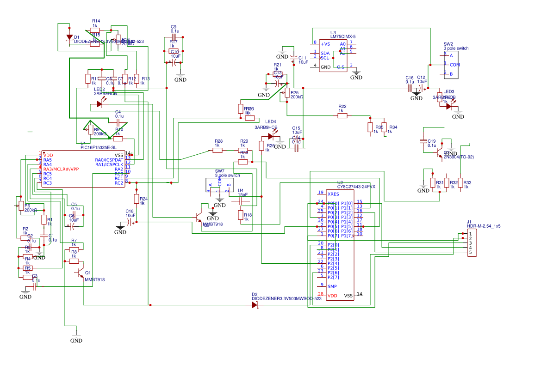Click the Q3 2N3904 transistor symbol
The image size is (541, 382).
pos(440,153)
